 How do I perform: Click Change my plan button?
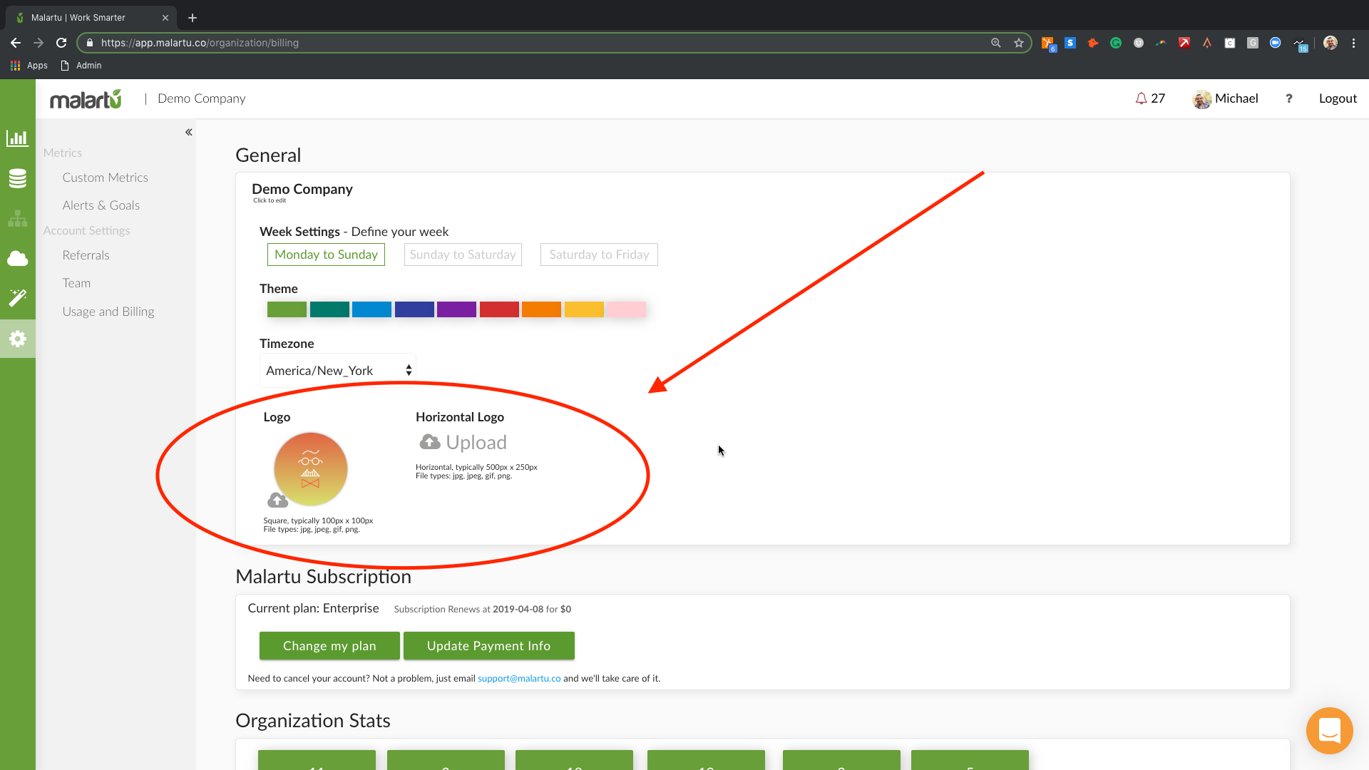point(329,646)
